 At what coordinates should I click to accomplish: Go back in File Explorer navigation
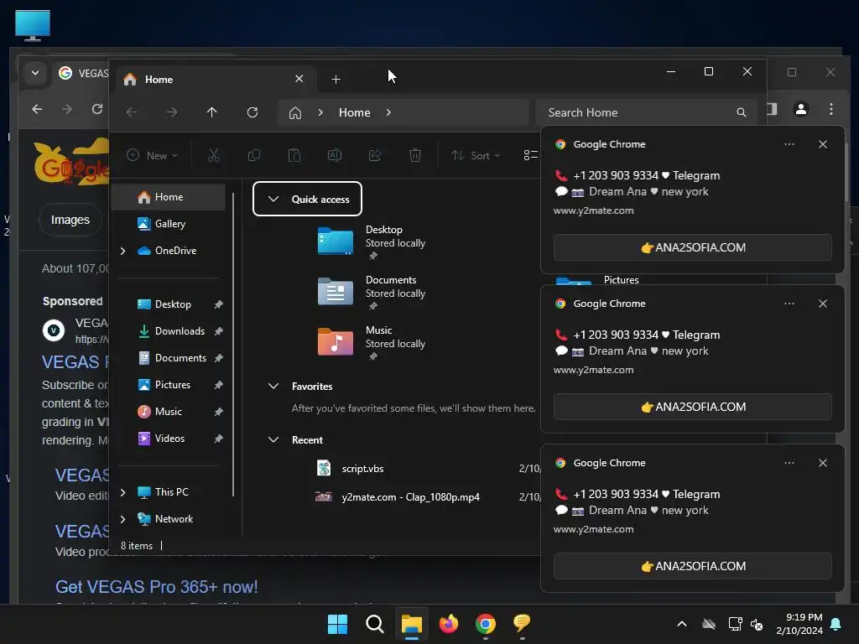(132, 112)
